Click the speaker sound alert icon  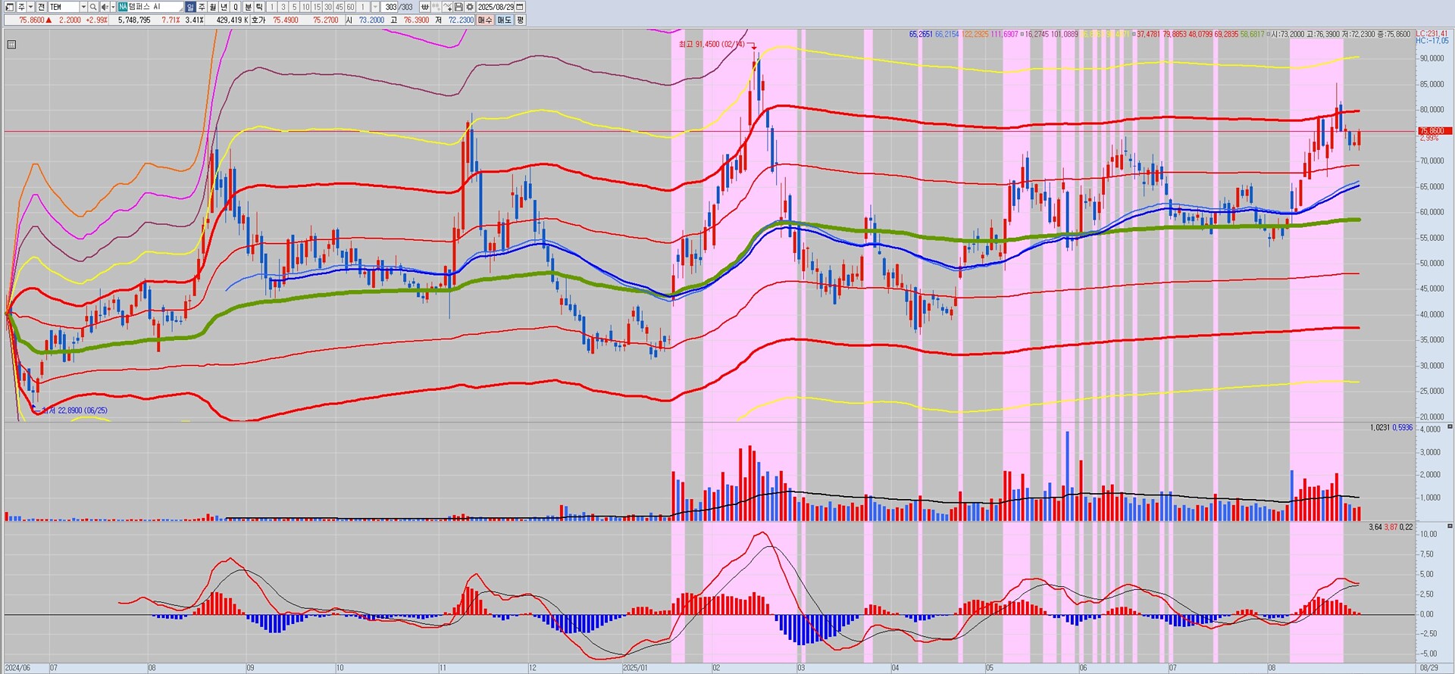click(105, 7)
